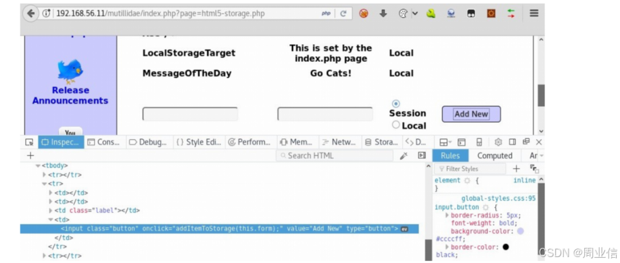Collapse the open tr node
This screenshot has height=263, width=620.
click(44, 184)
